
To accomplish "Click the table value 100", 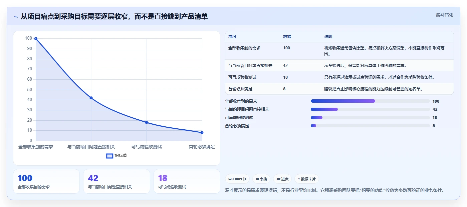I will pyautogui.click(x=286, y=48).
